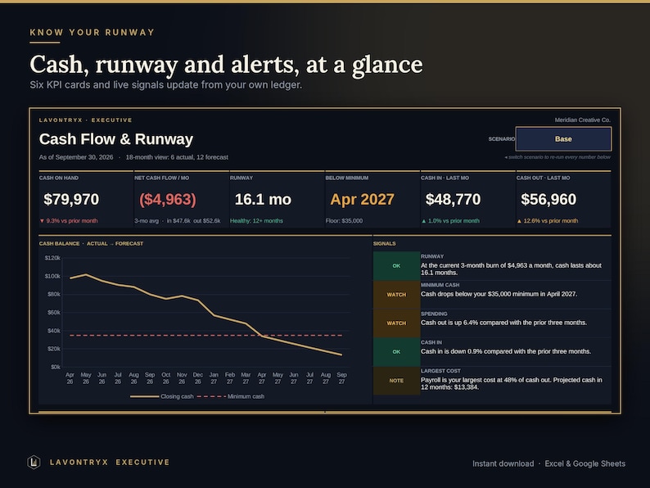Open the Base scenario dropdown
The image size is (650, 488).
[x=563, y=139]
